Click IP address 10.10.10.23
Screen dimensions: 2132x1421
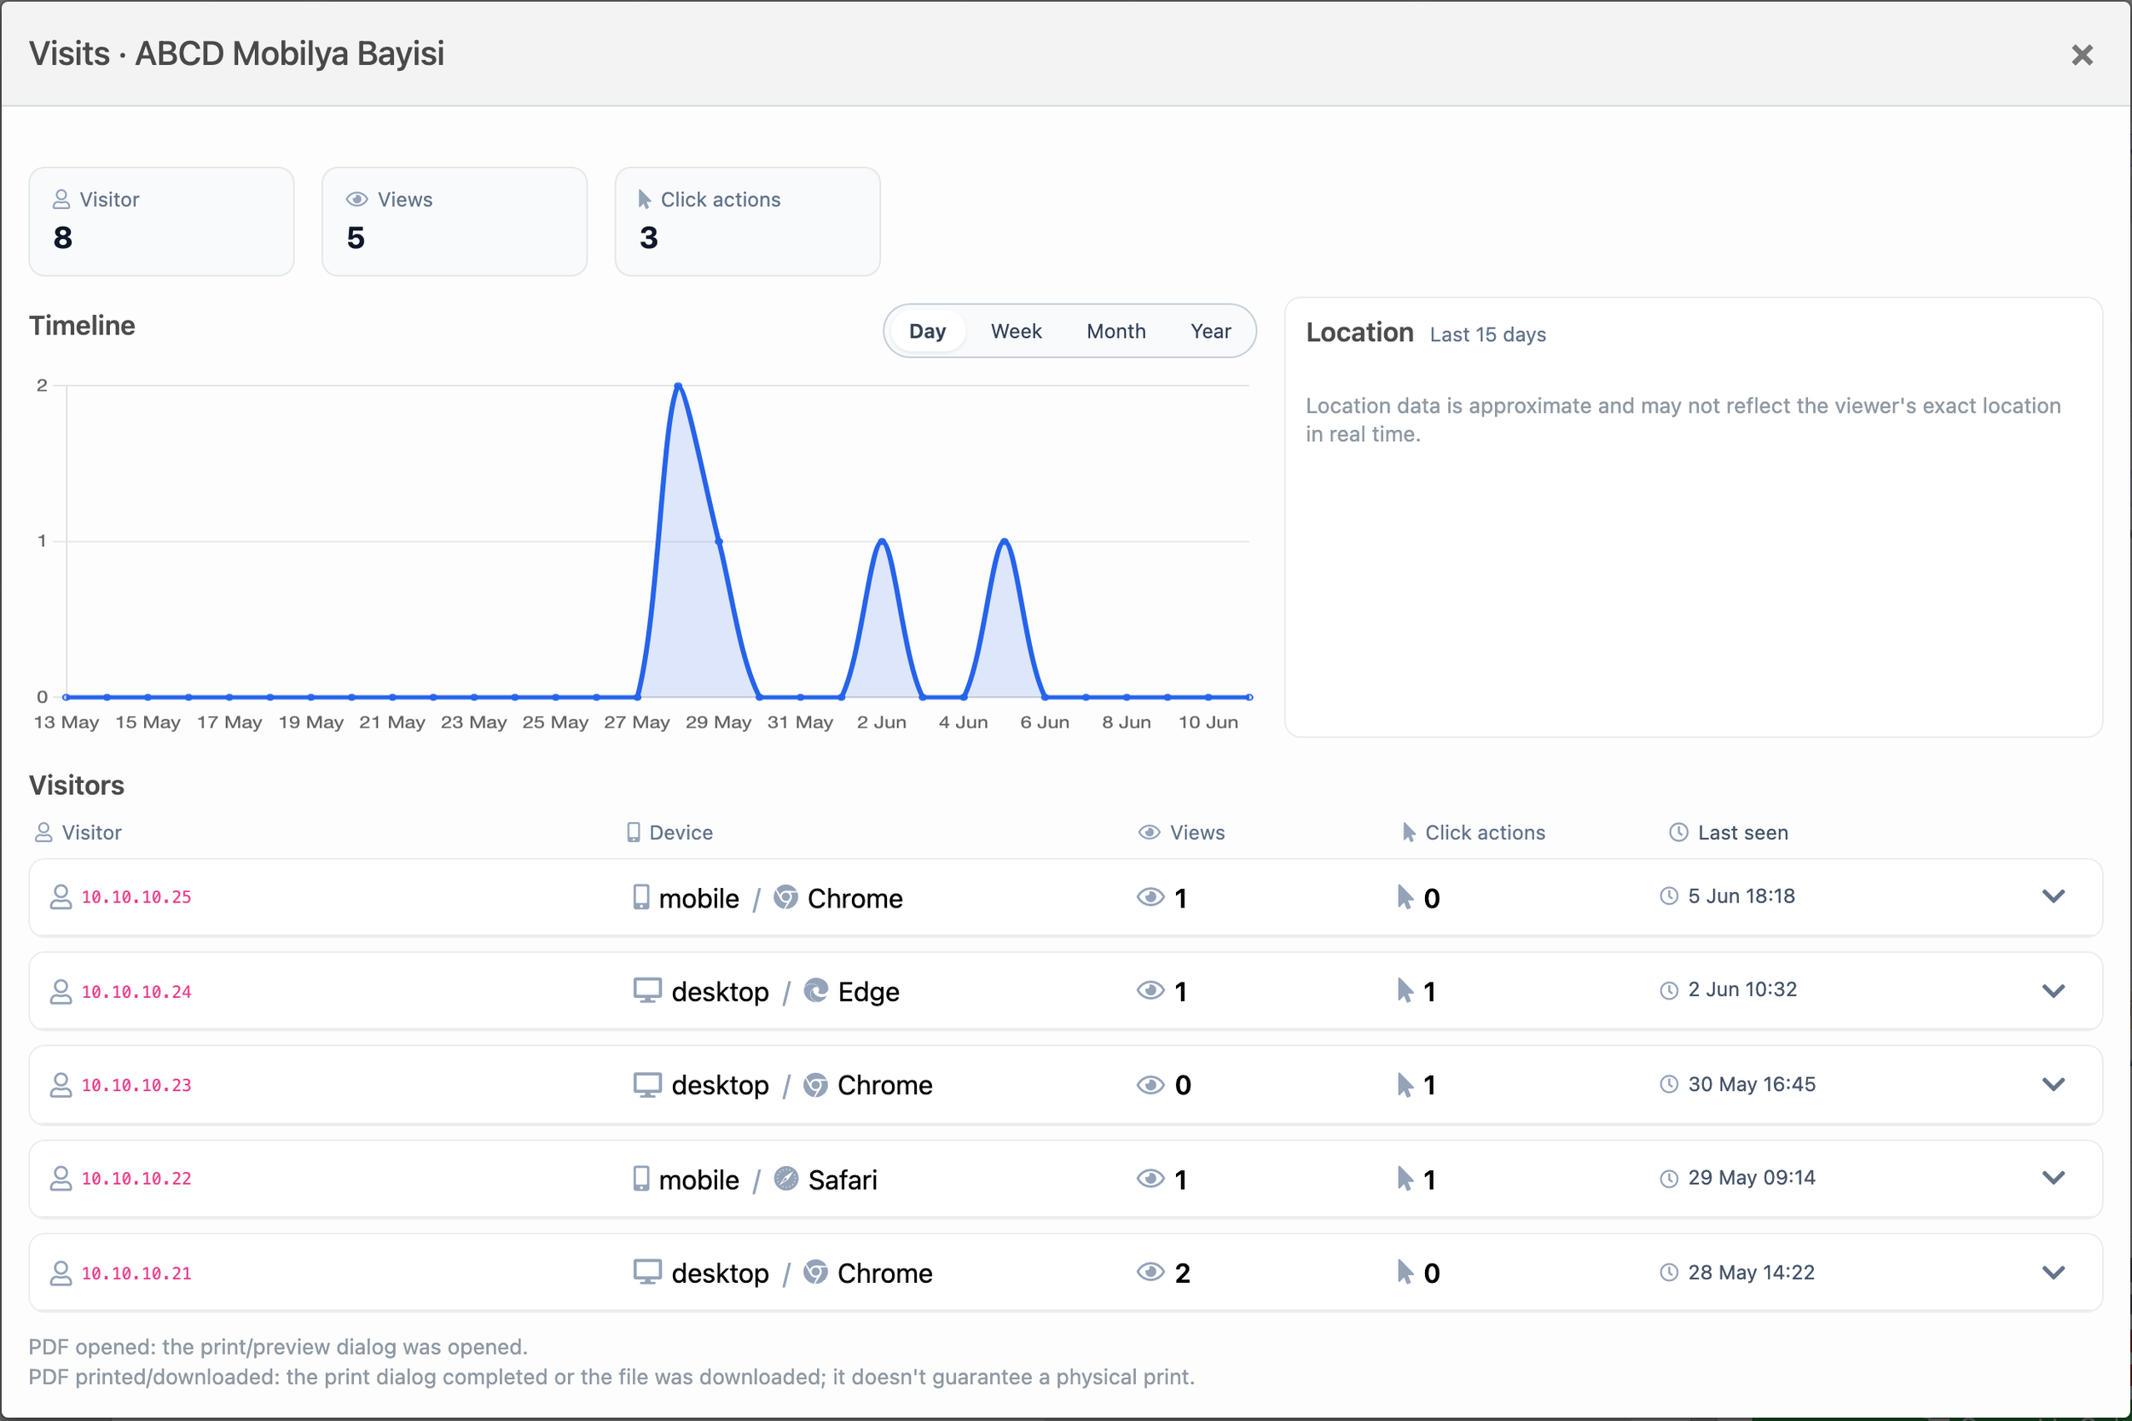pyautogui.click(x=136, y=1086)
